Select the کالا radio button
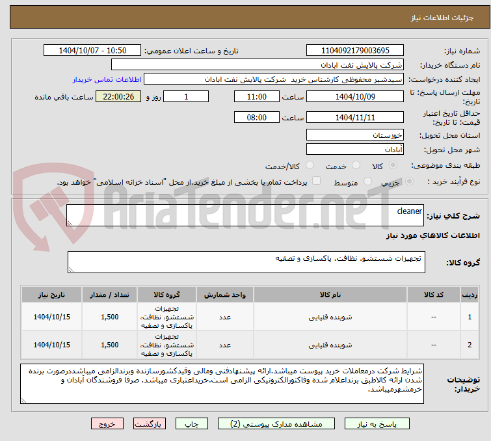The image size is (491, 441). (393, 165)
